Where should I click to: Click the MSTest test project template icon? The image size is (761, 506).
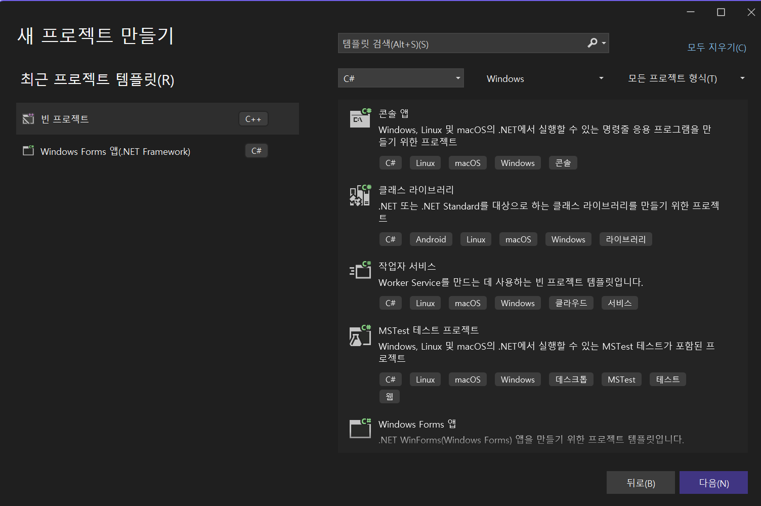click(x=360, y=335)
